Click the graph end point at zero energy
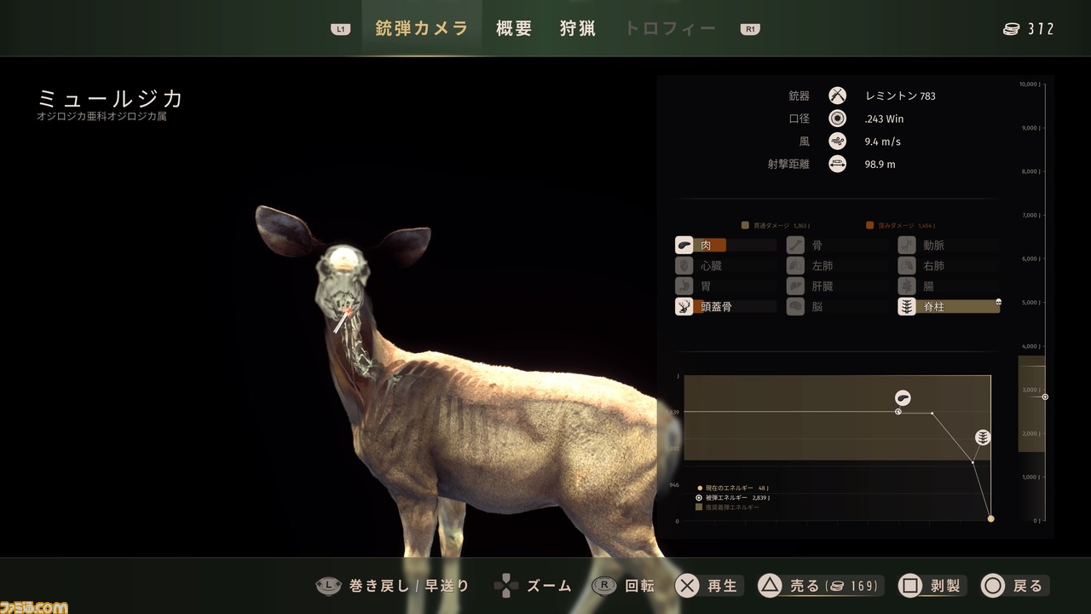This screenshot has width=1091, height=614. [990, 518]
